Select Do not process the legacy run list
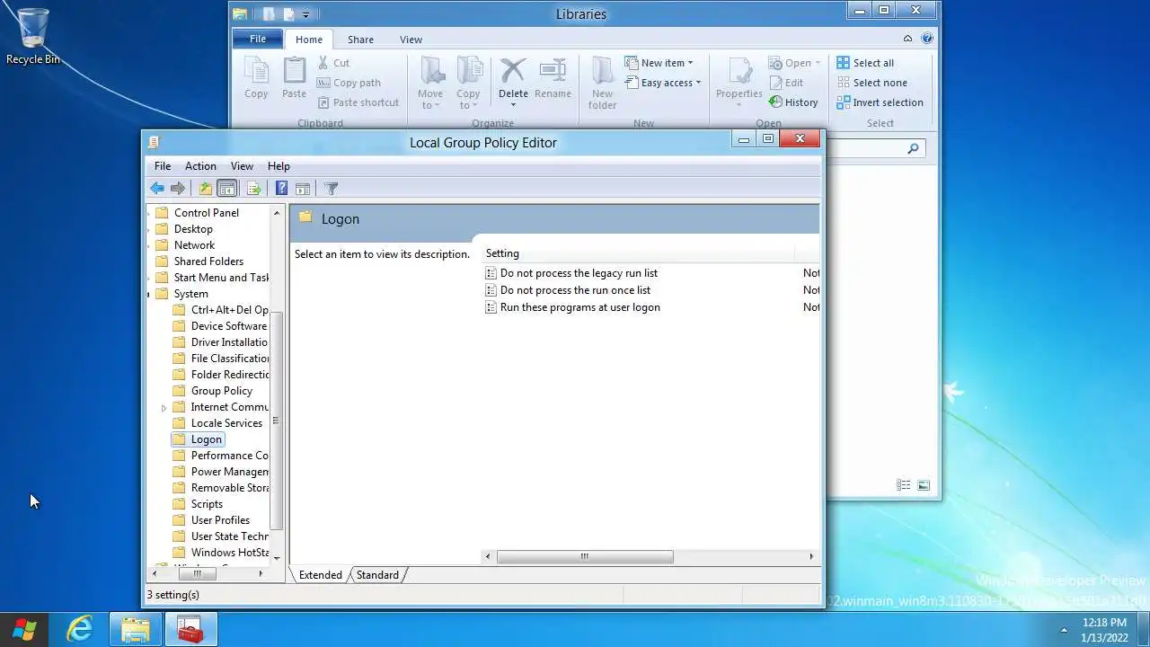Image resolution: width=1150 pixels, height=647 pixels. [x=579, y=273]
